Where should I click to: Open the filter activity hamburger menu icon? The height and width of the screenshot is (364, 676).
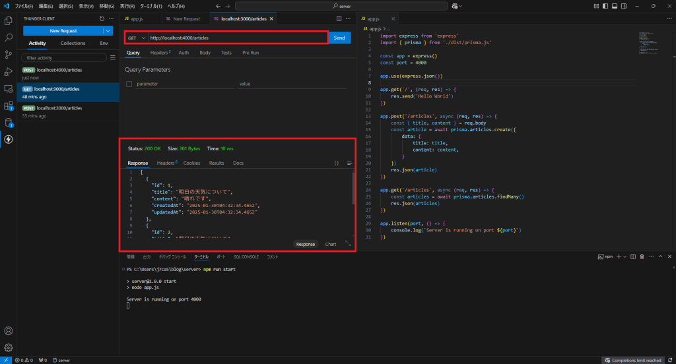tap(112, 58)
